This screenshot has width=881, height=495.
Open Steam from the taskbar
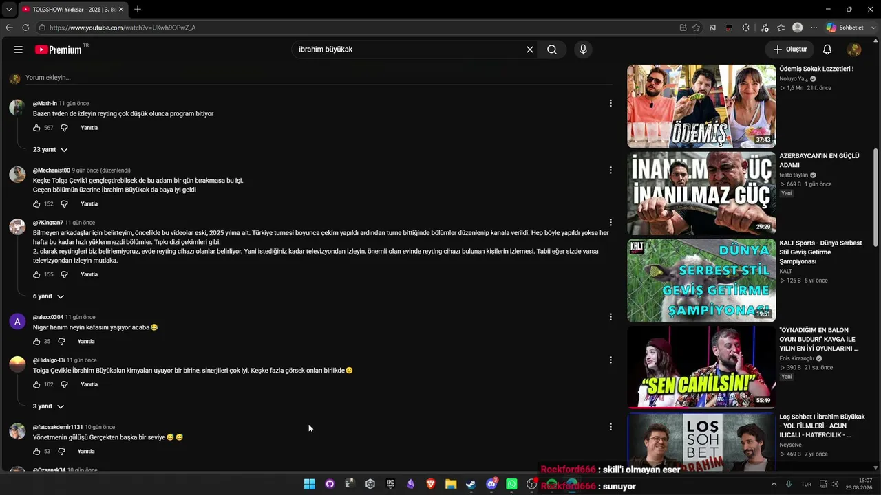471,484
